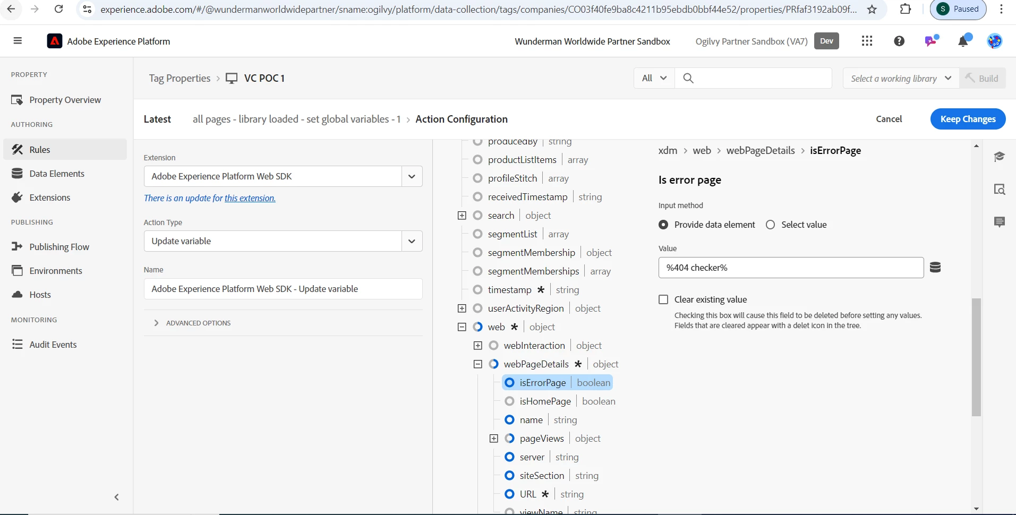This screenshot has height=515, width=1016.
Task: Click the vertical scrollbar thumb of schema panel
Action: point(976,357)
